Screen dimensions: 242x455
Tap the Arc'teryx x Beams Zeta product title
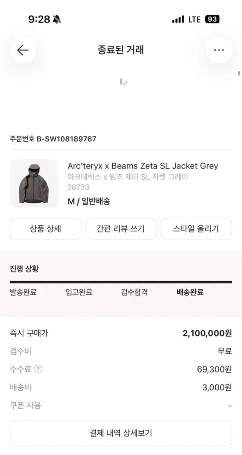tap(143, 166)
